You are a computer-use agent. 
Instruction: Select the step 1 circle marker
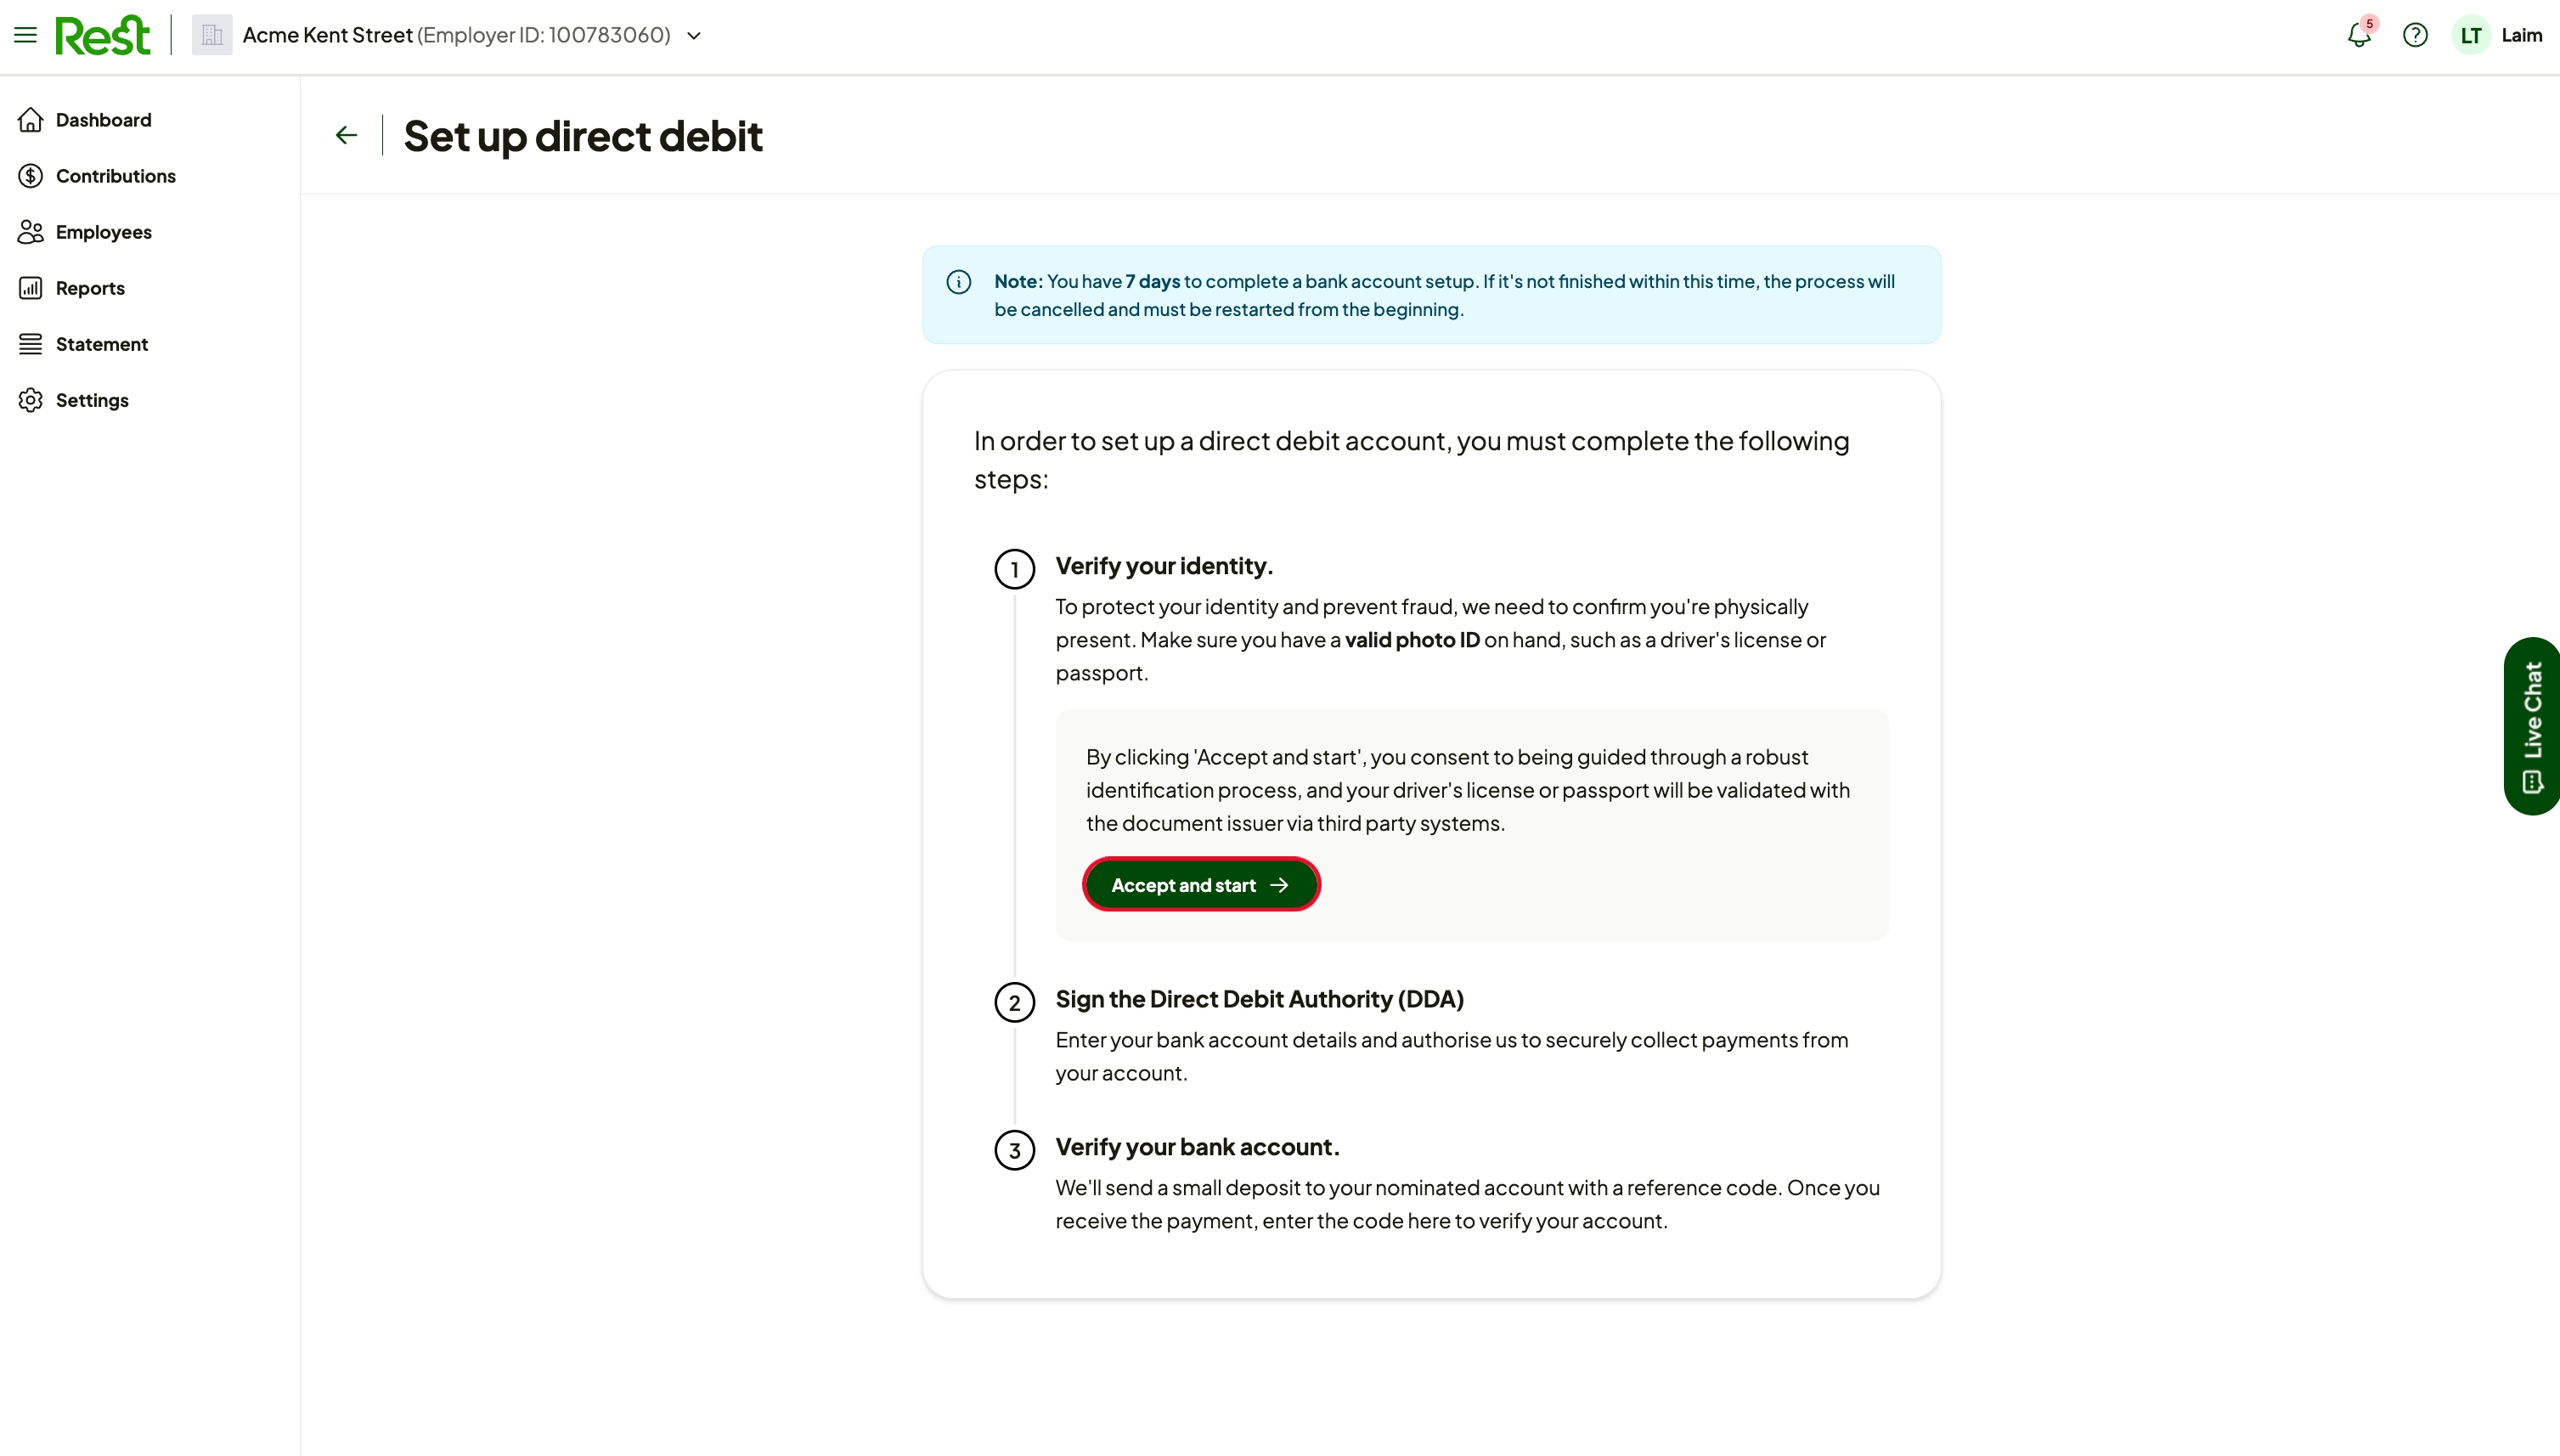(1015, 569)
